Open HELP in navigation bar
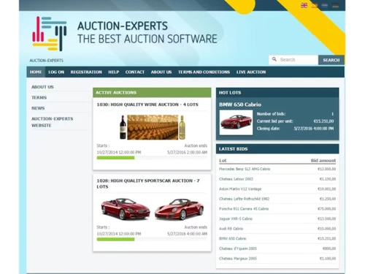This screenshot has height=274, width=365. tap(114, 72)
